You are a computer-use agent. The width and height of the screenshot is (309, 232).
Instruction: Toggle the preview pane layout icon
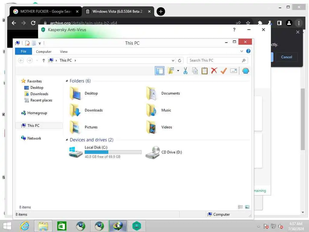[159, 71]
